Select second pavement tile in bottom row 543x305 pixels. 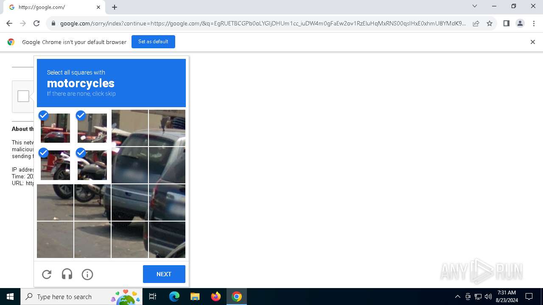coord(92,240)
